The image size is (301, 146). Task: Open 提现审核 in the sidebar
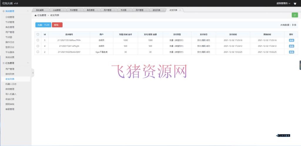pyautogui.click(x=10, y=104)
